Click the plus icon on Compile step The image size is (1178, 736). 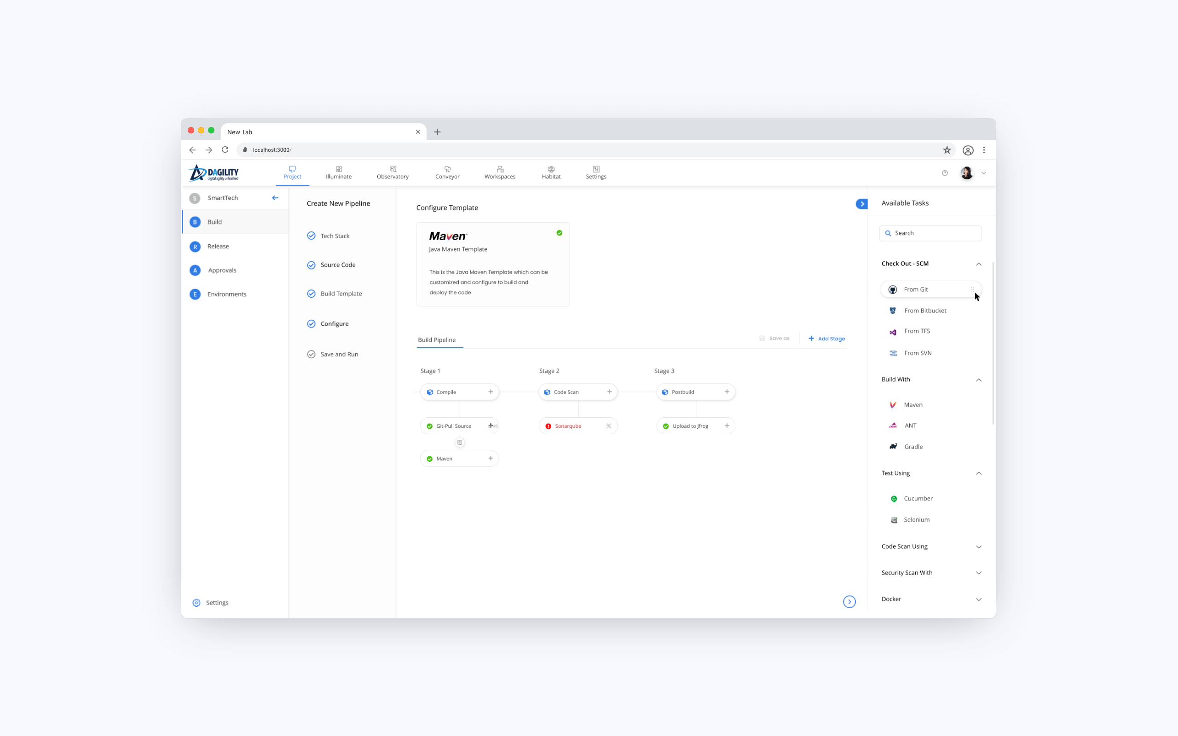491,392
